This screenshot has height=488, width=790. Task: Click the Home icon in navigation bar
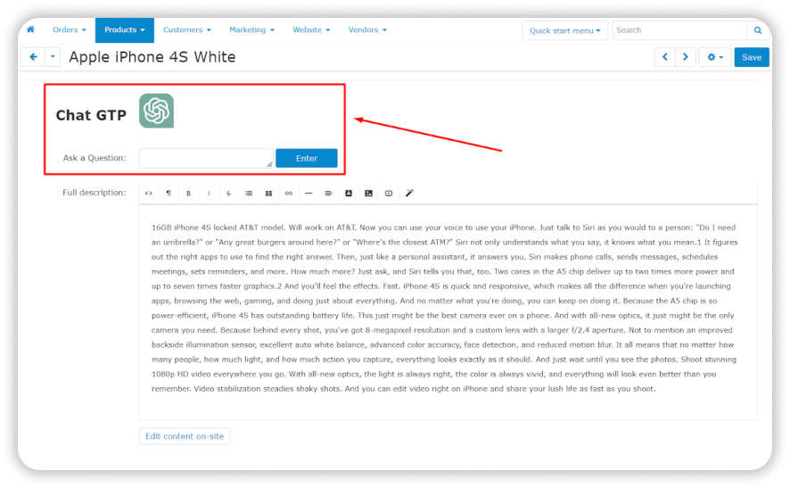pyautogui.click(x=31, y=29)
